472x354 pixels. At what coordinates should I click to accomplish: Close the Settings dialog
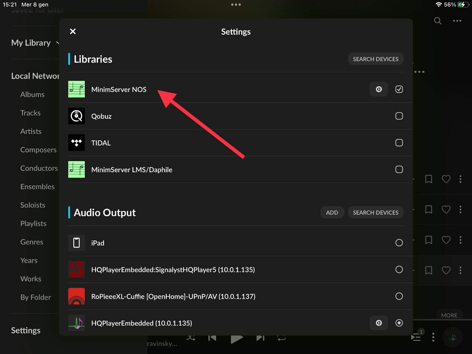73,31
